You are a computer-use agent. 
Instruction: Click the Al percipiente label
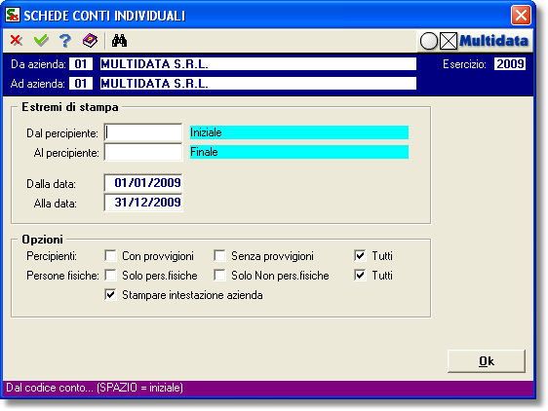click(66, 153)
